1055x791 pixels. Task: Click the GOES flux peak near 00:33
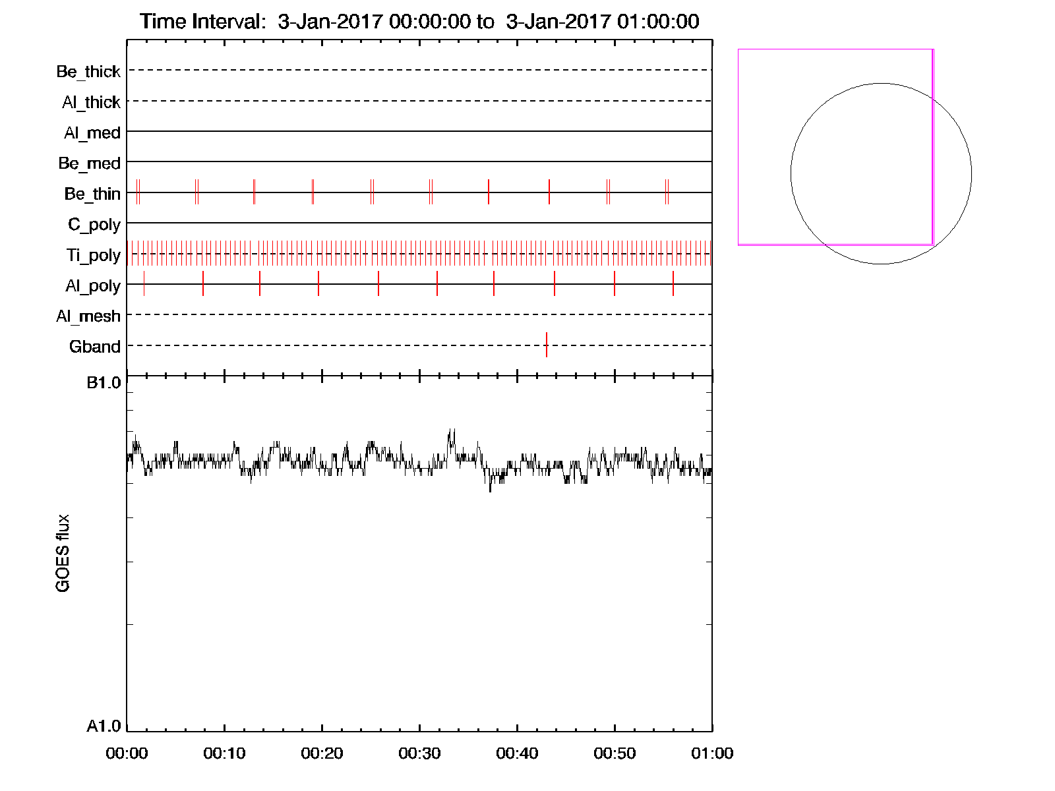point(452,432)
